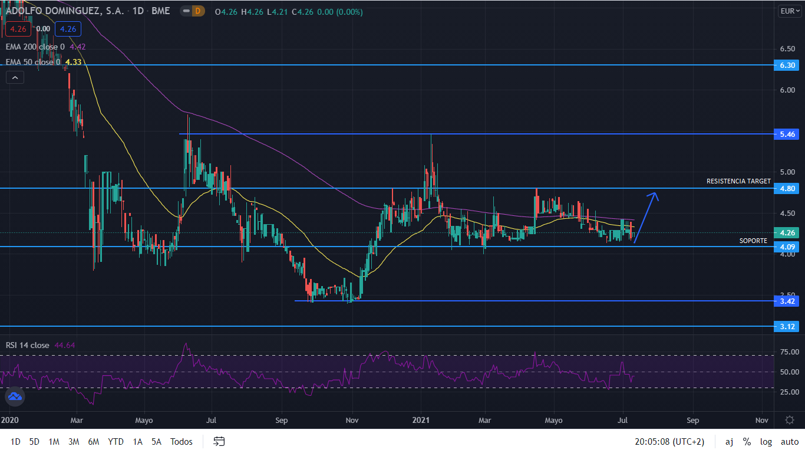
Task: Select the EMA 200 indicator legend
Action: (35, 47)
